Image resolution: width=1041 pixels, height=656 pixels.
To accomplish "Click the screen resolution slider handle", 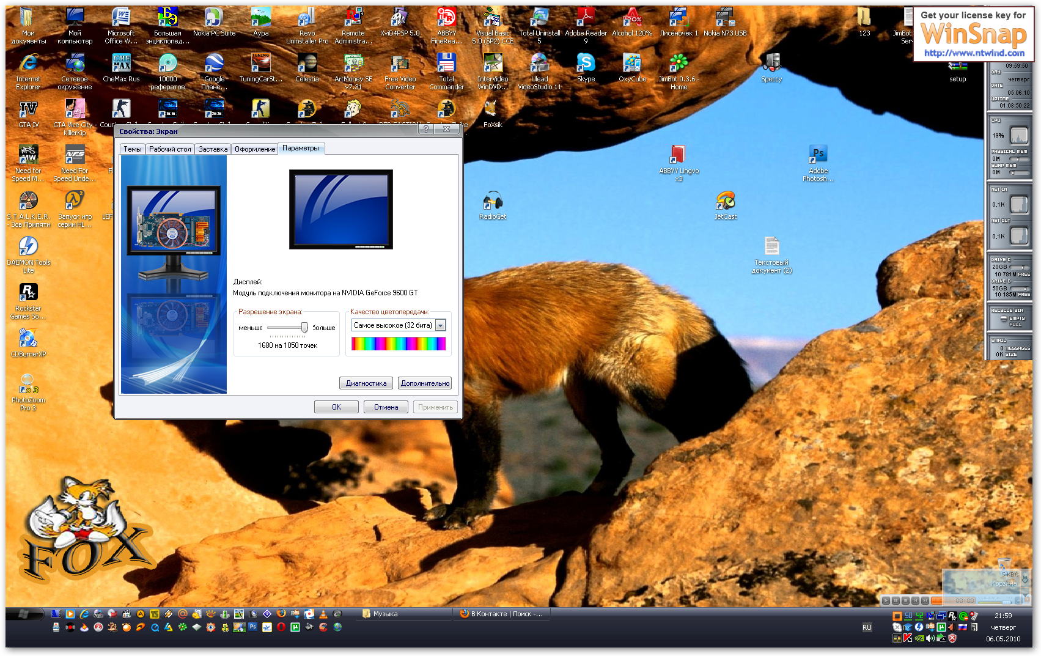I will click(x=304, y=328).
